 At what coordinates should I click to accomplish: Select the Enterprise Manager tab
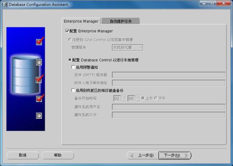coord(81,21)
